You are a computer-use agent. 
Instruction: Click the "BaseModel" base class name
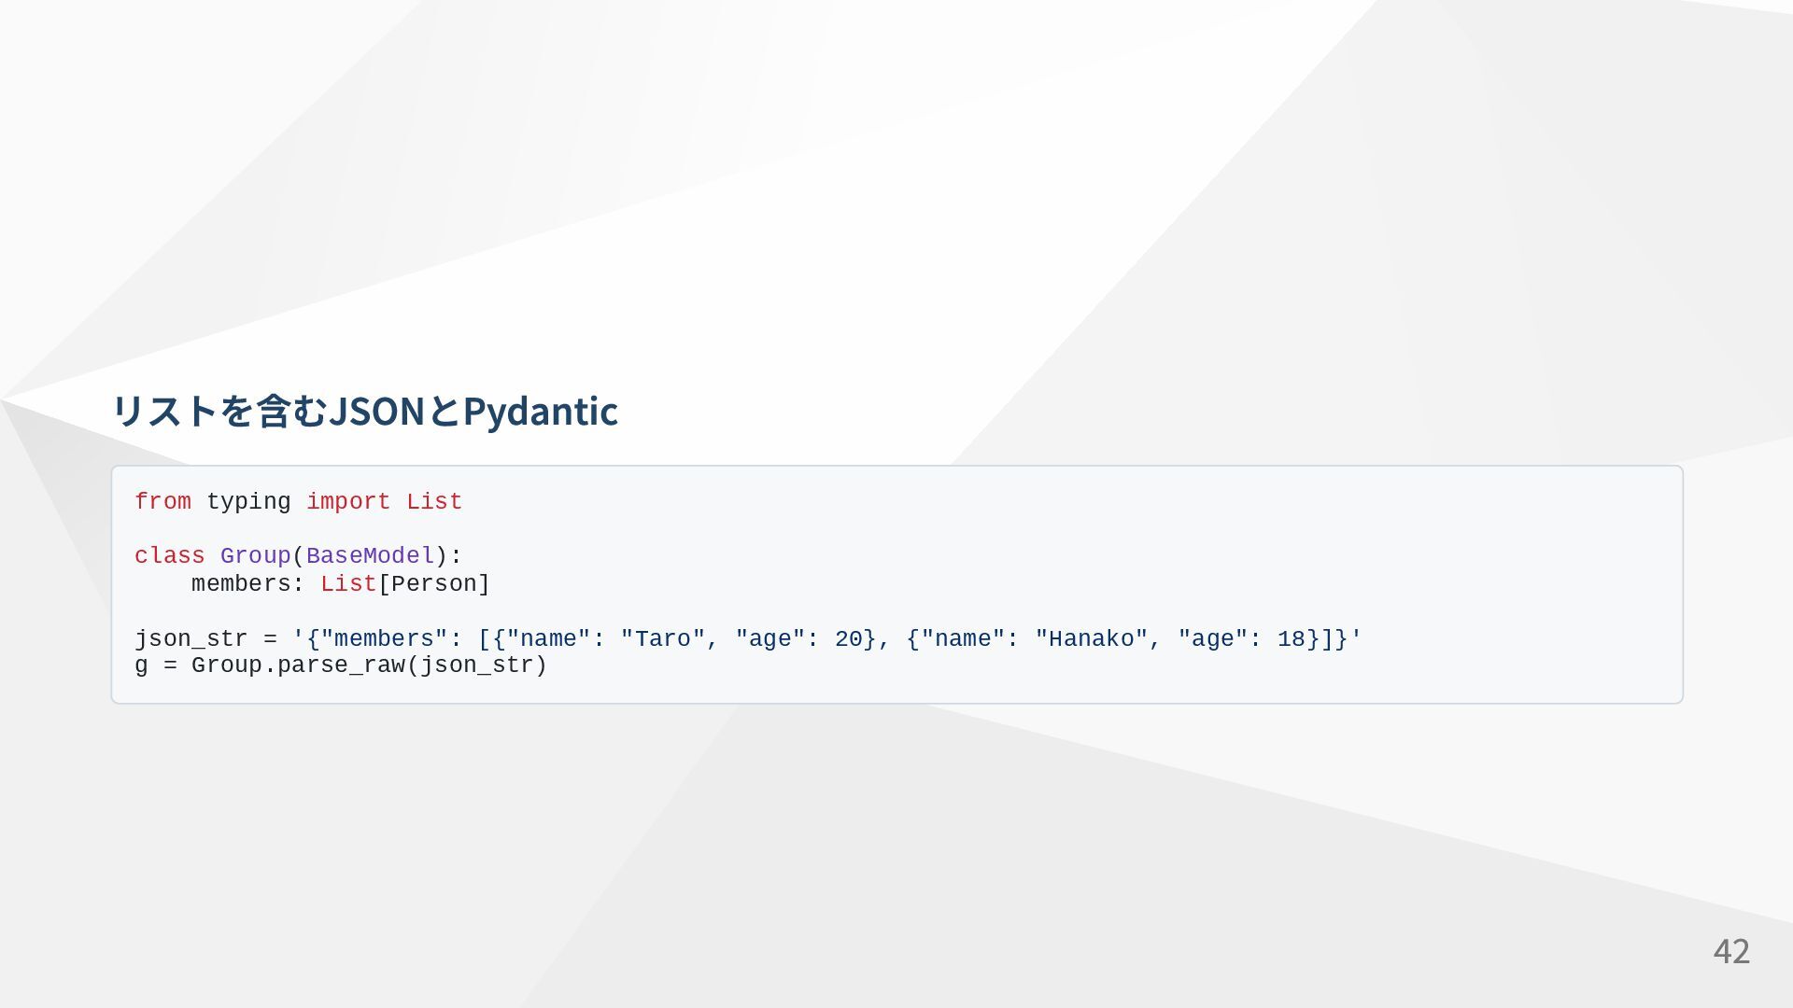coord(370,556)
